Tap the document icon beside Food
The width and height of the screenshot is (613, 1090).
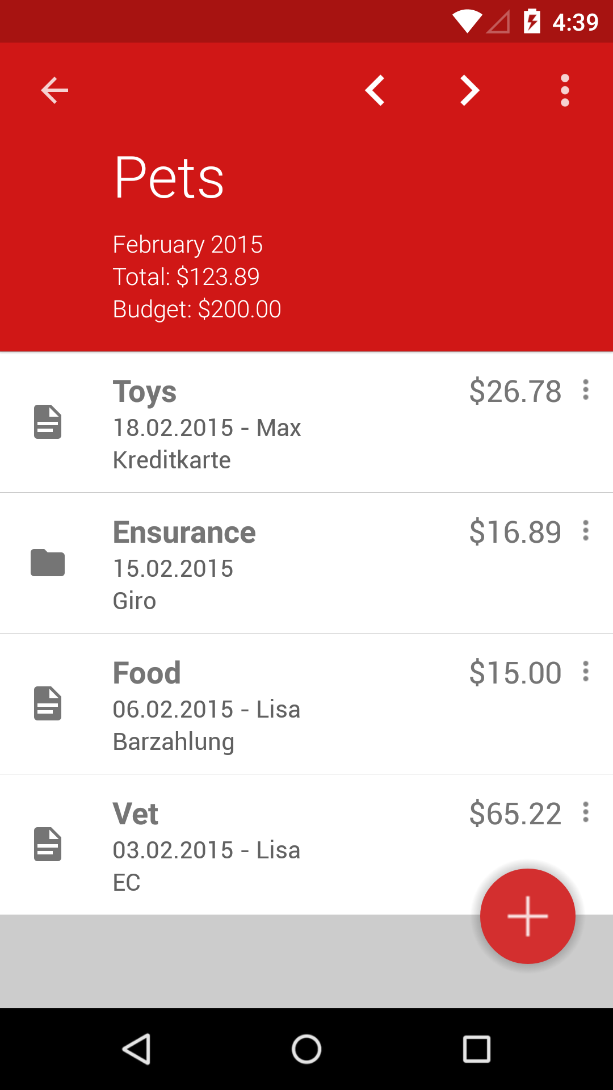[48, 703]
